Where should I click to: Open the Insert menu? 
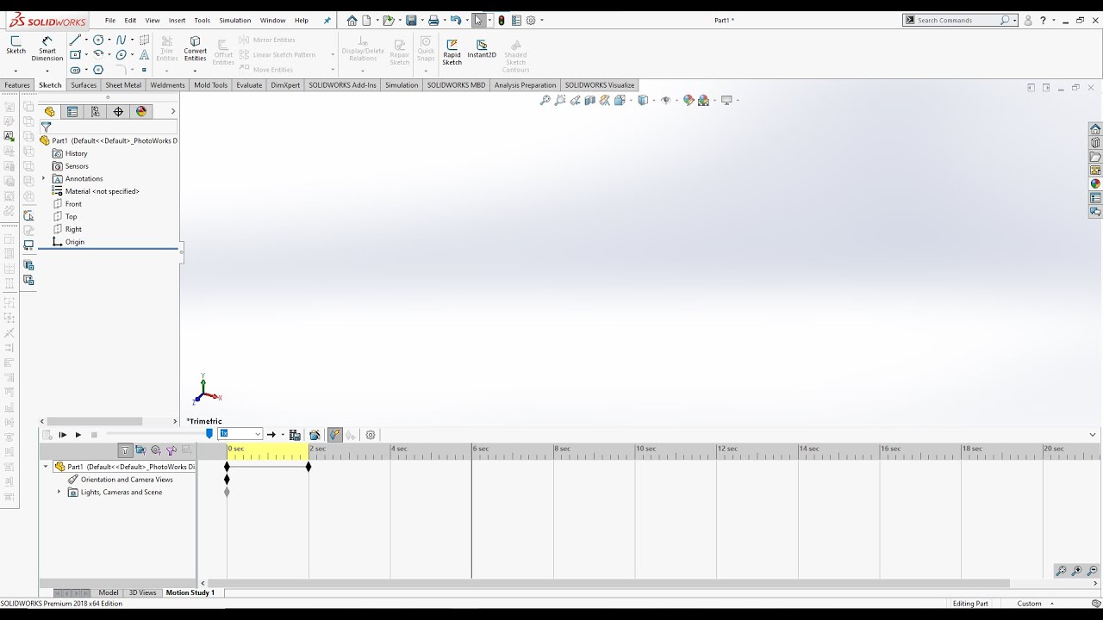(177, 20)
